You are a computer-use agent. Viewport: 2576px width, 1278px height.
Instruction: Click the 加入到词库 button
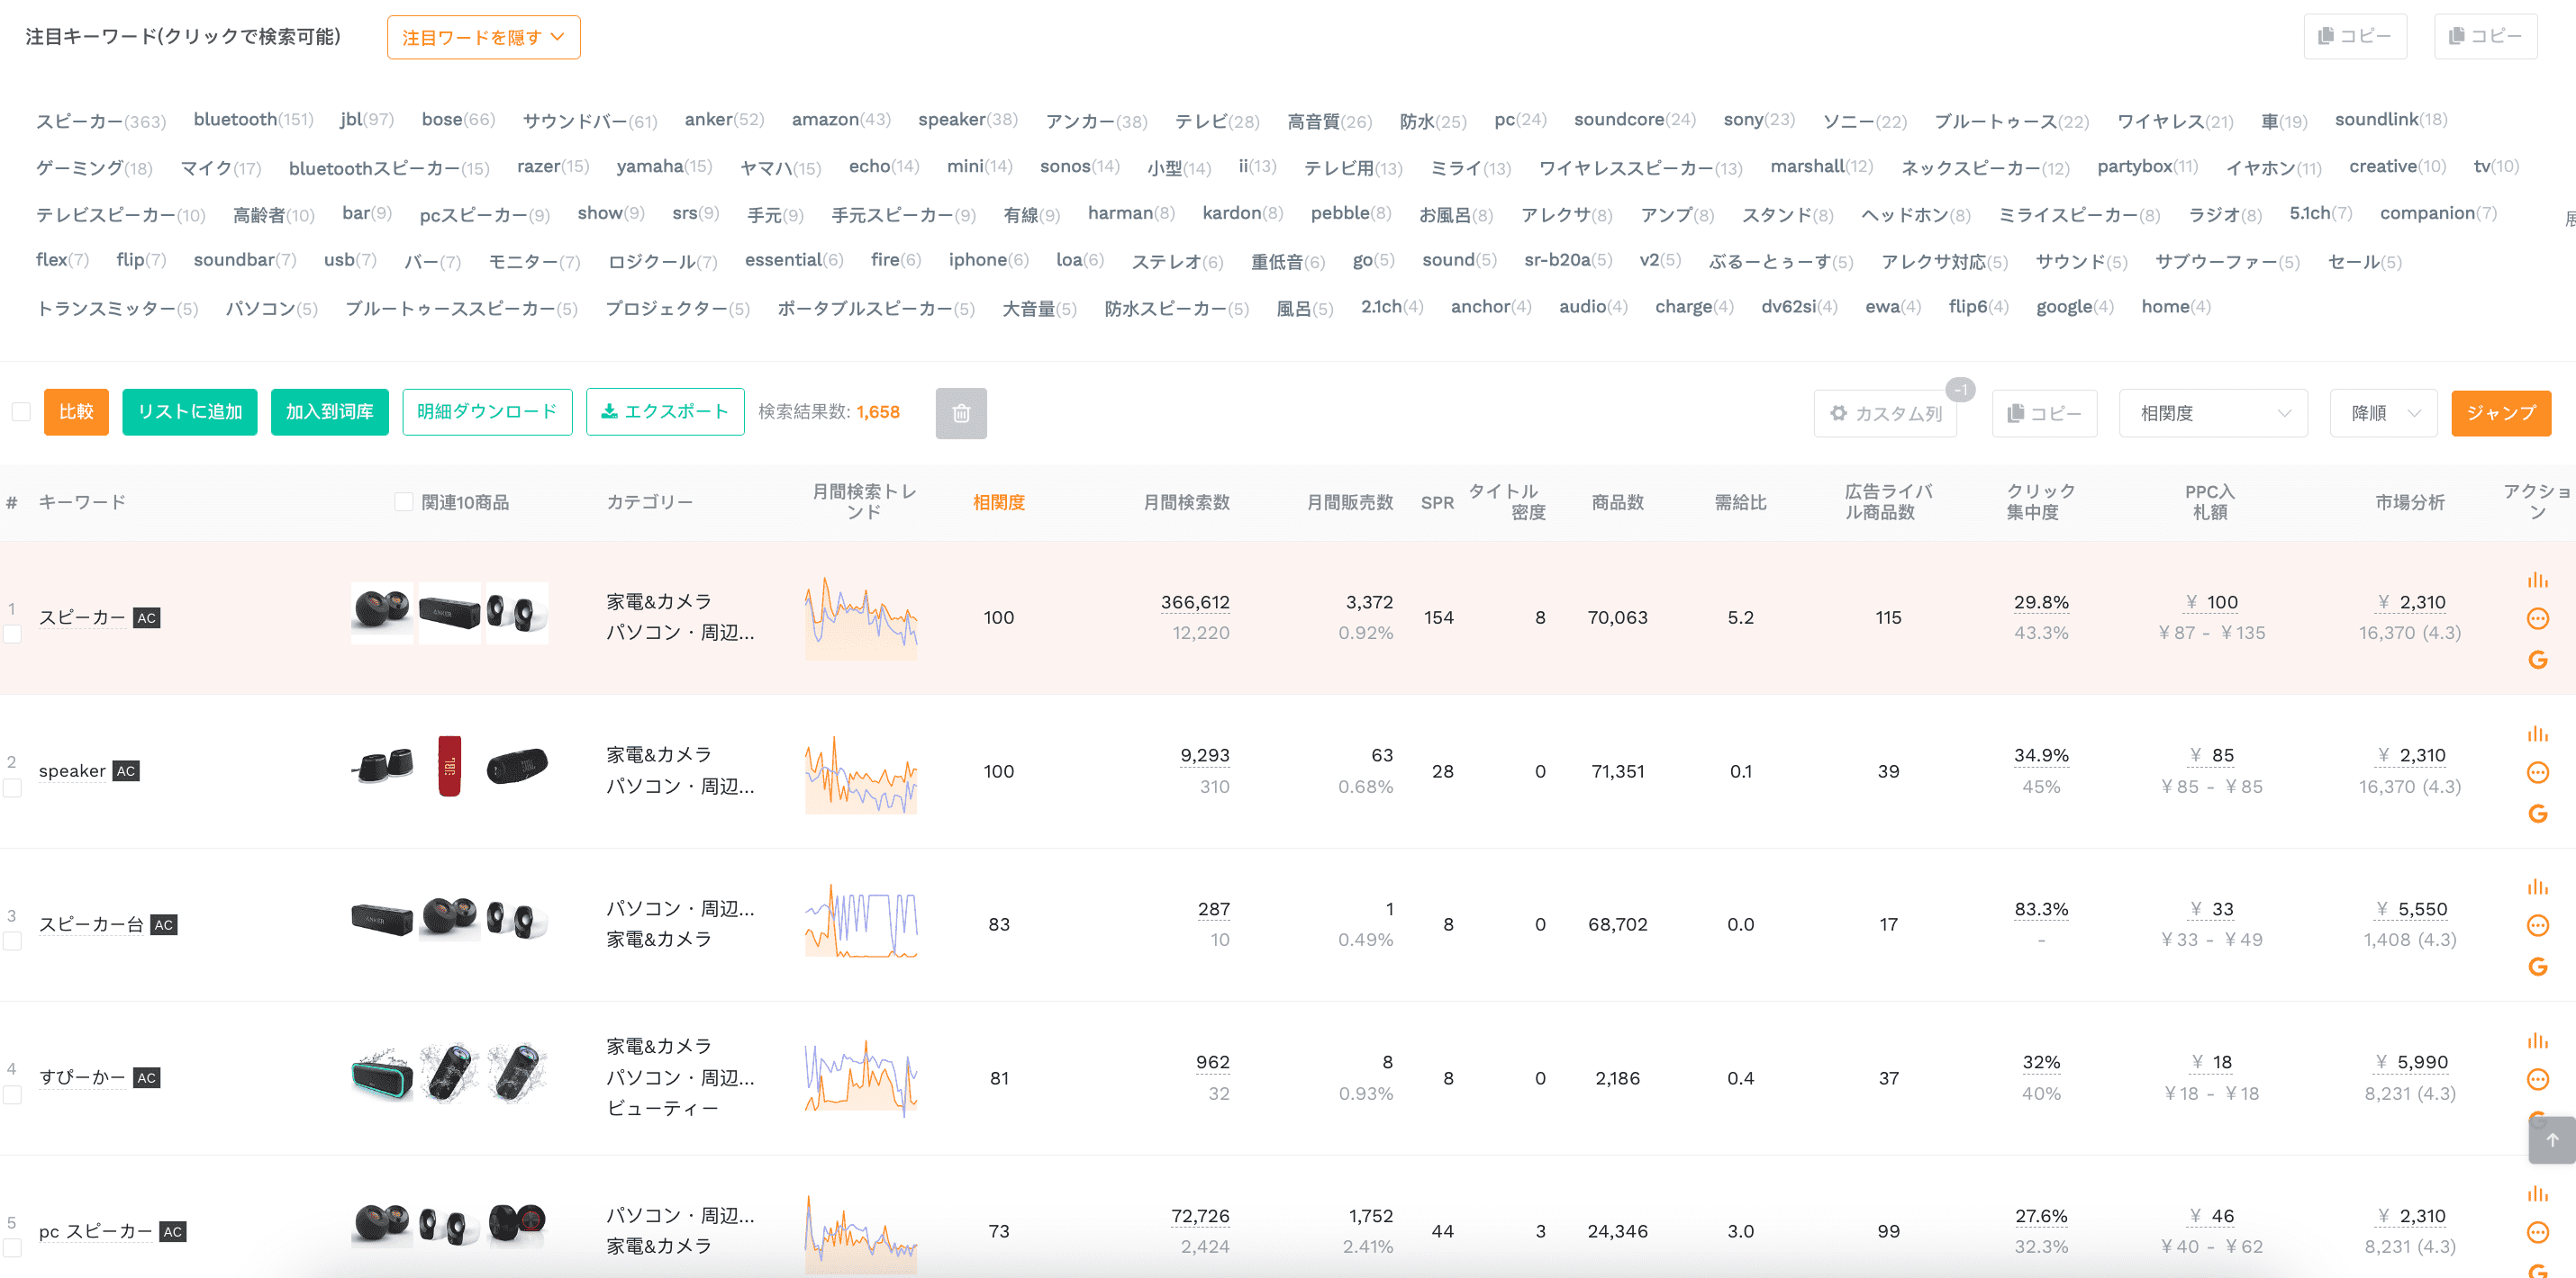point(329,411)
